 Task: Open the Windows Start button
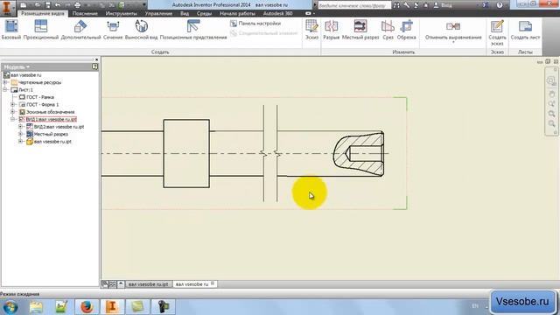[x=10, y=307]
